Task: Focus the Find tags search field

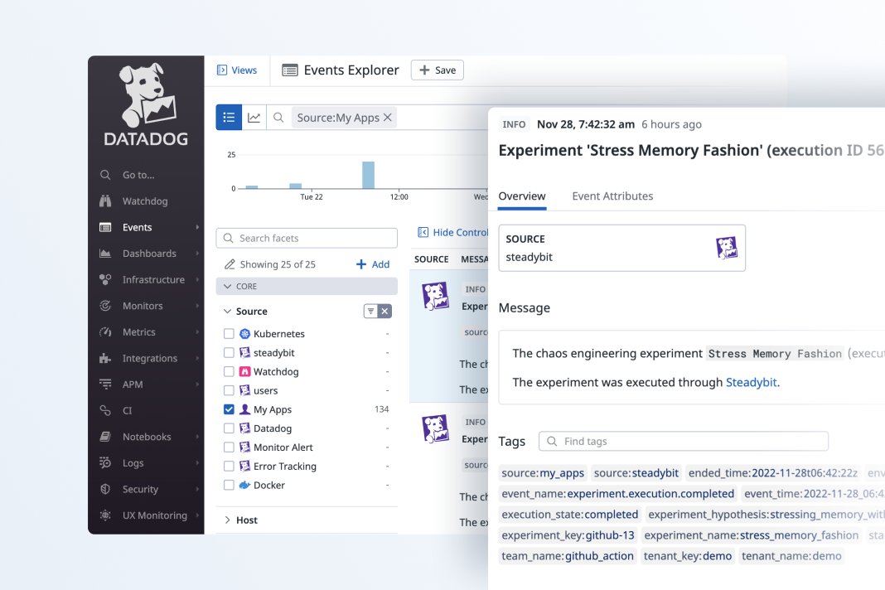Action: pos(684,442)
